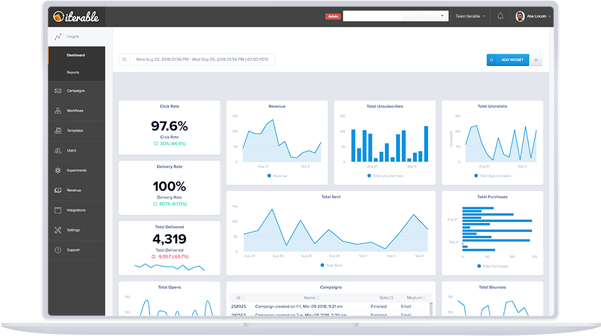Open the project selector dropdown in header
601x336 pixels.
395,16
